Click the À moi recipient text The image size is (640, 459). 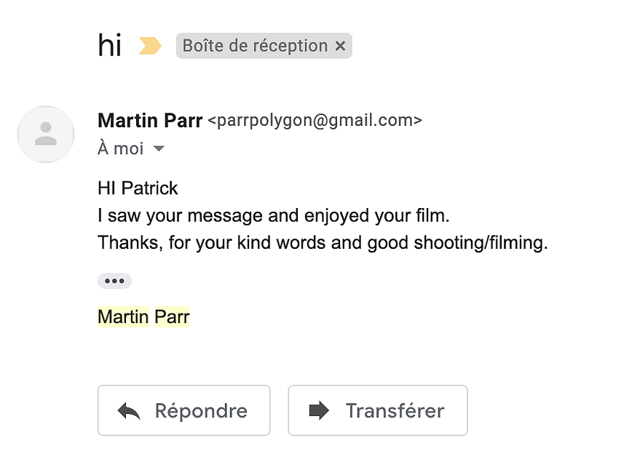[x=120, y=148]
